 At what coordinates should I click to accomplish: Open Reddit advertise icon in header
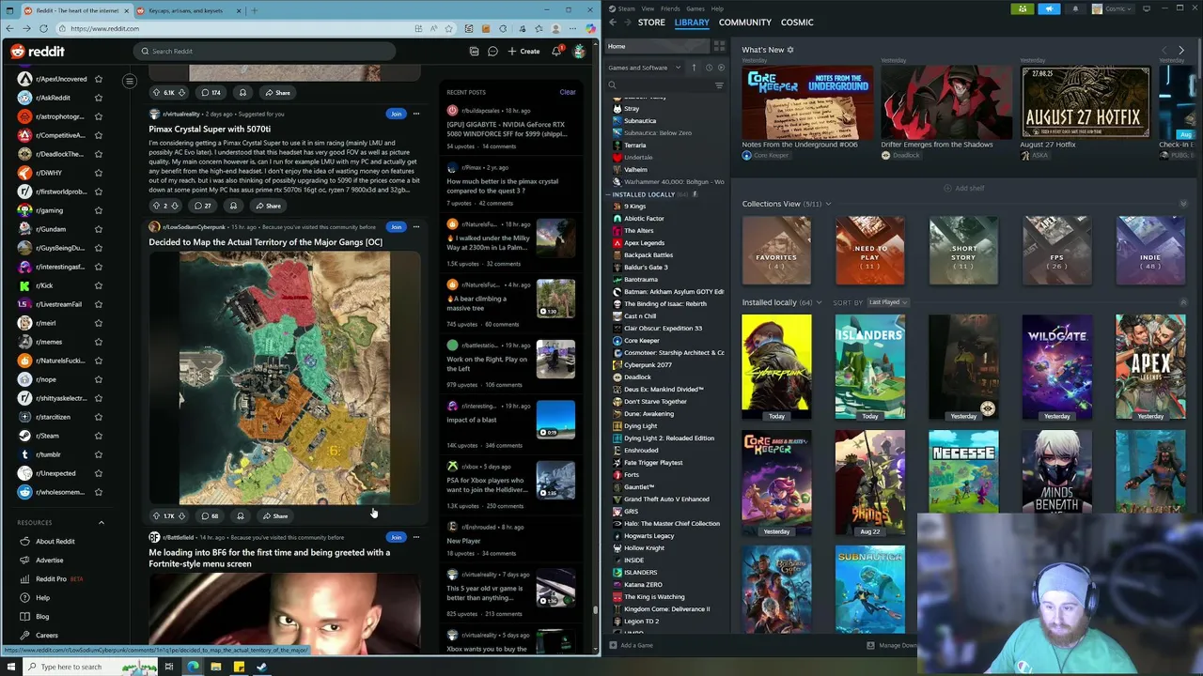click(x=474, y=52)
